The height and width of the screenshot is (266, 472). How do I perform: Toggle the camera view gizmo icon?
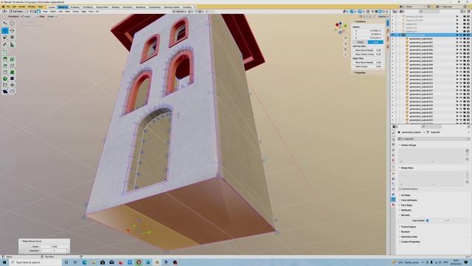coord(346,50)
